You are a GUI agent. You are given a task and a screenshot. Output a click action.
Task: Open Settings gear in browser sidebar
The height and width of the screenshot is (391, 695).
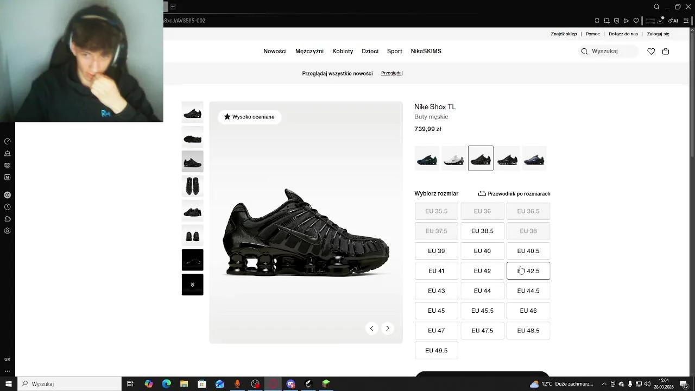(x=8, y=231)
